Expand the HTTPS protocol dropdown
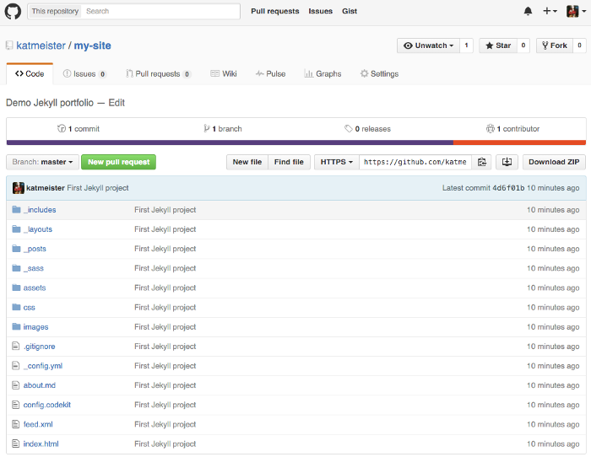This screenshot has width=591, height=457. point(336,162)
